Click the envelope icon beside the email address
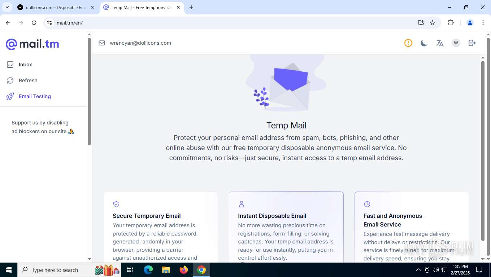Viewport: 491px width, 277px height. pos(102,43)
